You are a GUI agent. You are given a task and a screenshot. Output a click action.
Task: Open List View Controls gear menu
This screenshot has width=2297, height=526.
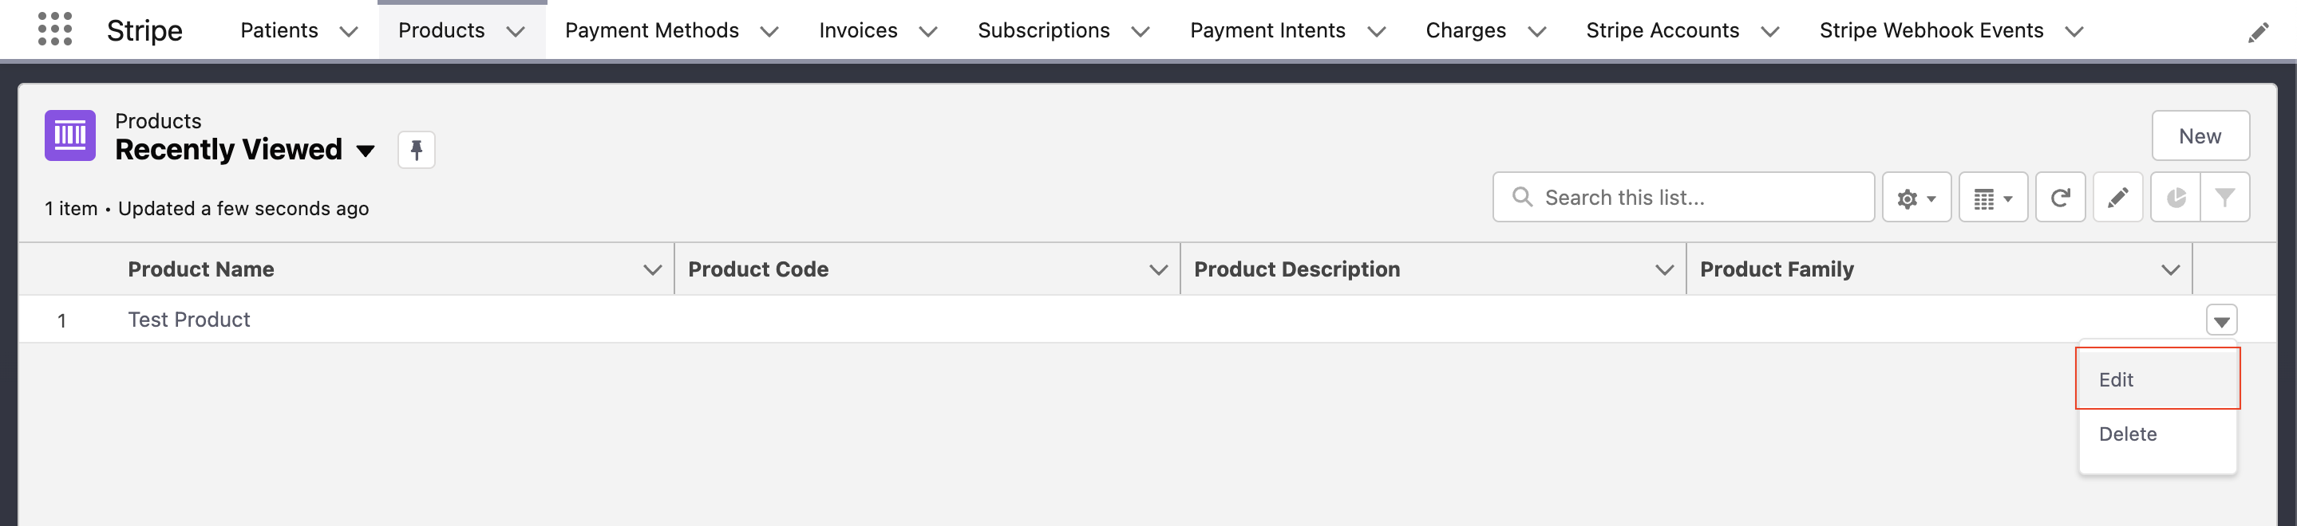(x=1915, y=198)
